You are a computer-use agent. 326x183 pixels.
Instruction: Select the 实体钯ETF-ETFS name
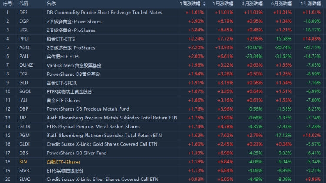pyautogui.click(x=63, y=56)
